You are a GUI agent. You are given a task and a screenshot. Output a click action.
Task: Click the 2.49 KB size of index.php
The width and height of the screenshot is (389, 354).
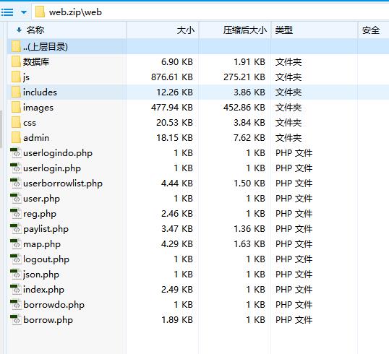[x=177, y=289]
